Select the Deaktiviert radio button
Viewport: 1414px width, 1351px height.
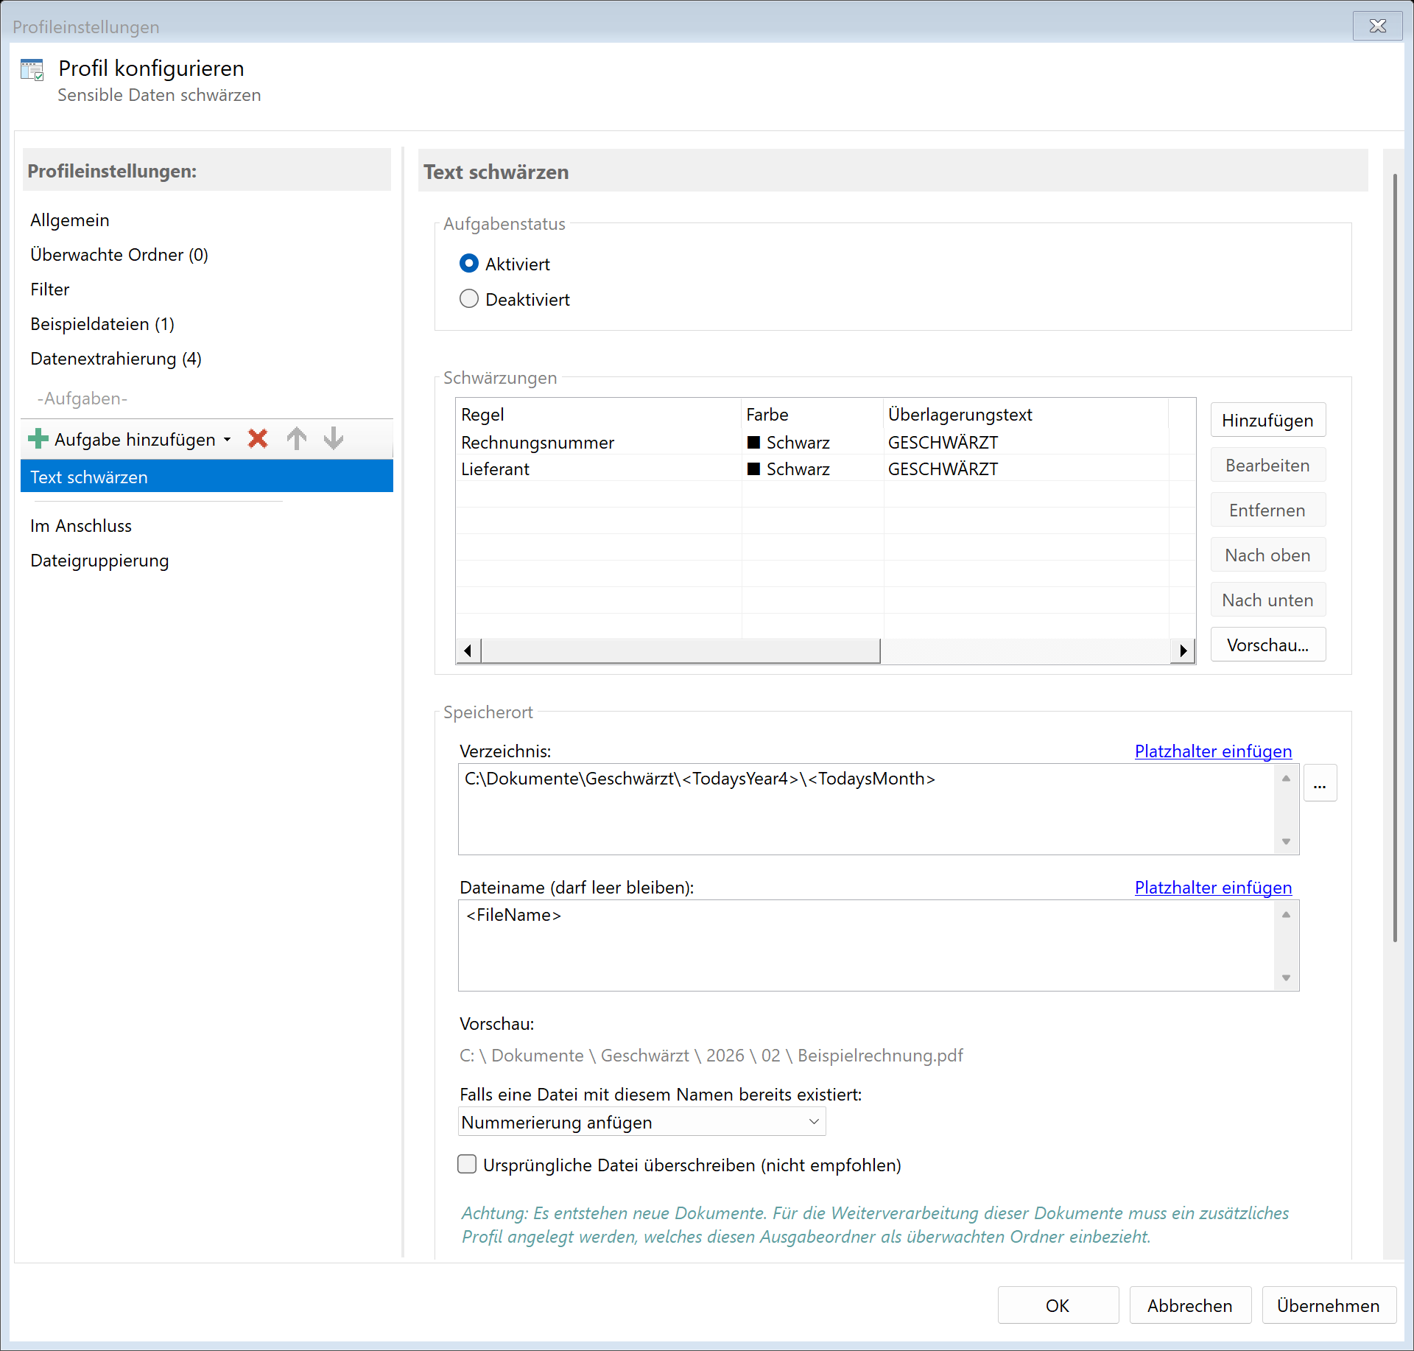469,299
